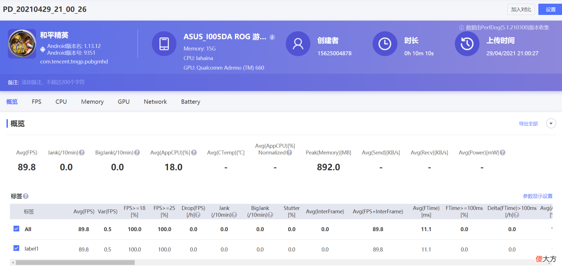The image size is (562, 270).
Task: Open info icon beside ASUS device name
Action: click(x=272, y=37)
